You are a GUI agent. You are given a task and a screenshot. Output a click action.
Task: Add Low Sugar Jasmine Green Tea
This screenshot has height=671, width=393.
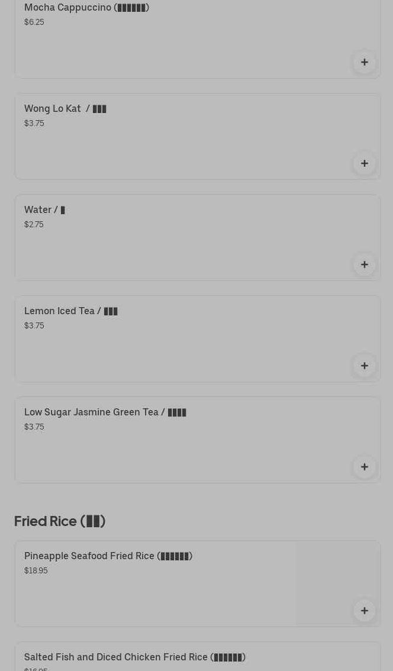pos(365,467)
